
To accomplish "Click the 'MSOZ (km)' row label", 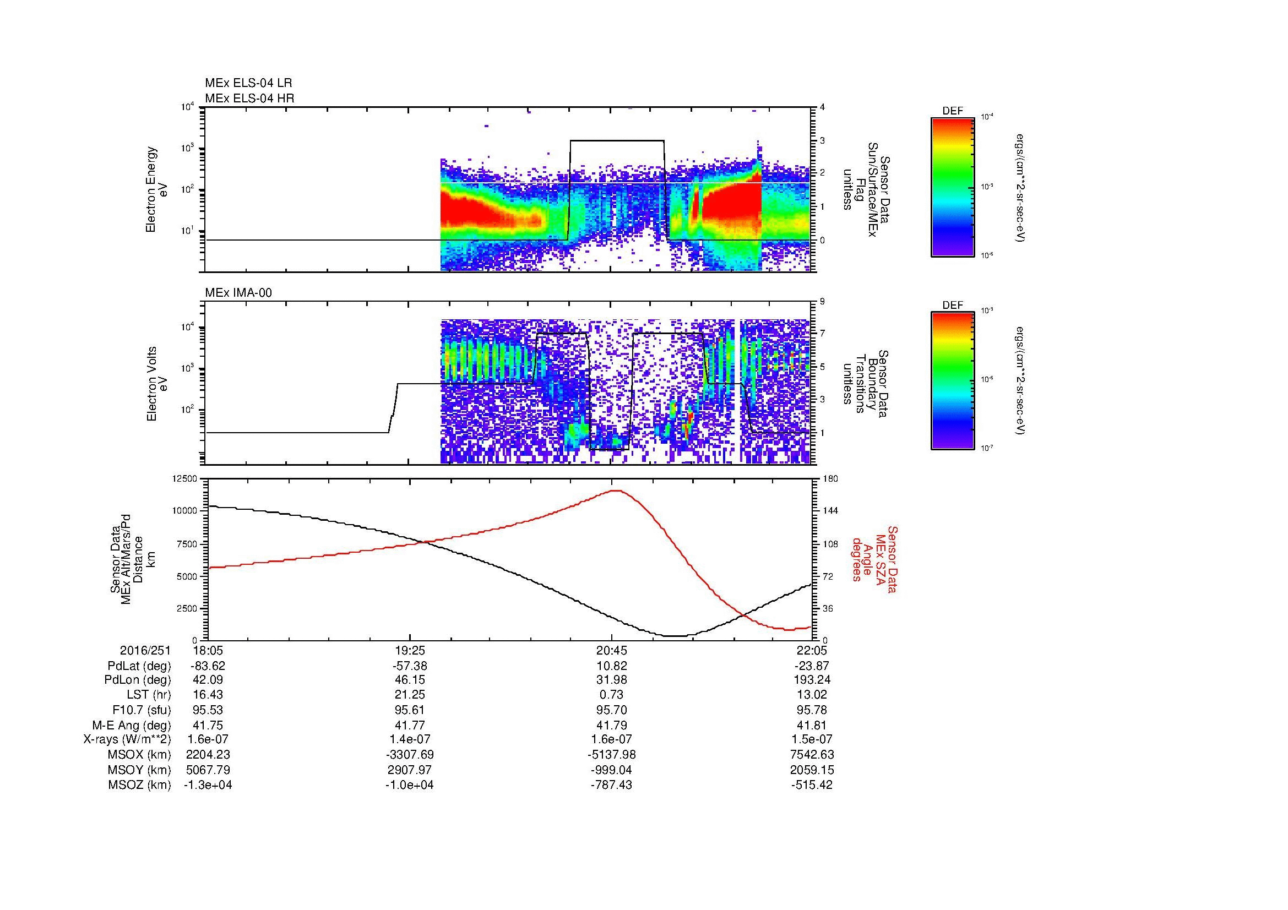I will click(x=139, y=785).
